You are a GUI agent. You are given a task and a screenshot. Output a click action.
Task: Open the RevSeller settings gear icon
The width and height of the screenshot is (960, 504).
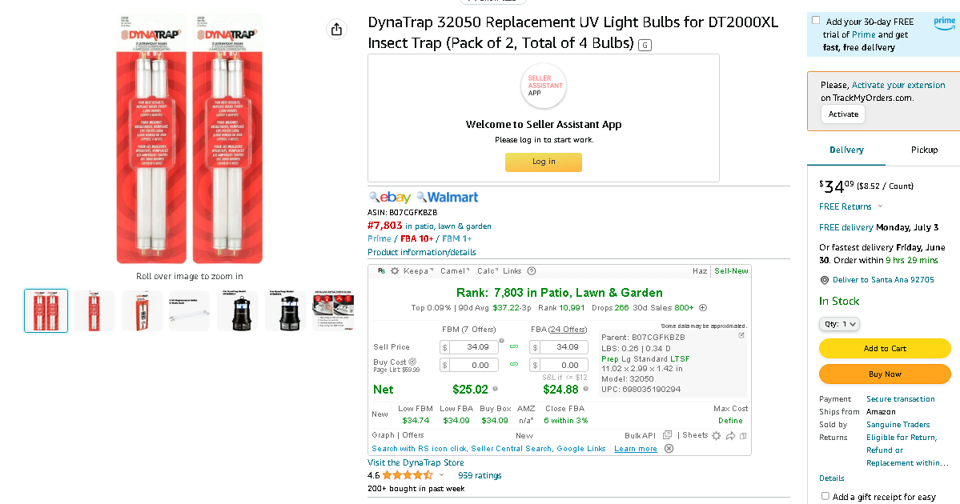tap(395, 271)
